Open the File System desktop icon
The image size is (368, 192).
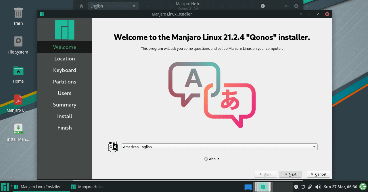pos(18,42)
